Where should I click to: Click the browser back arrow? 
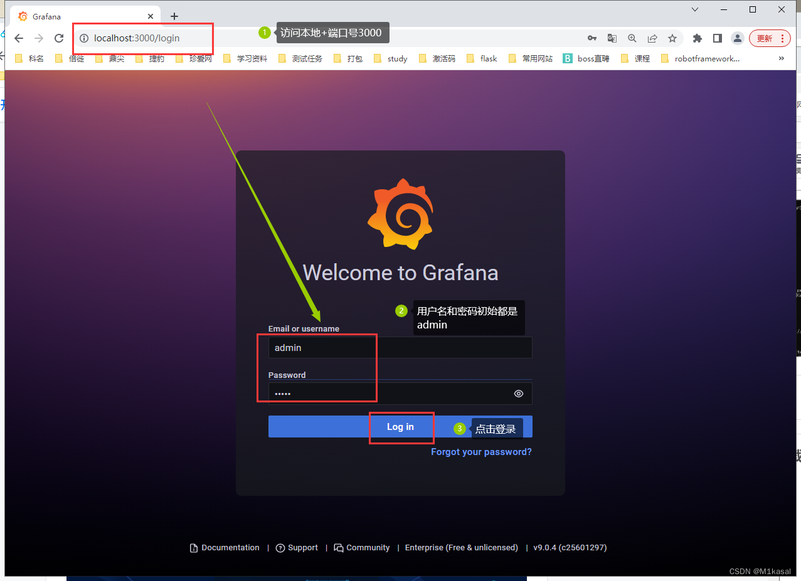click(x=19, y=38)
